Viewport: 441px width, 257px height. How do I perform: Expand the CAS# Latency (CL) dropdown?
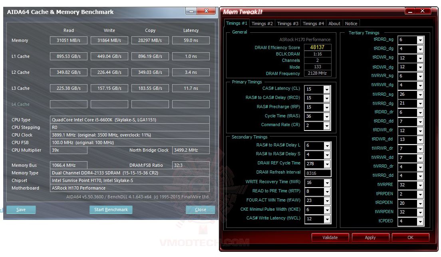coord(326,90)
